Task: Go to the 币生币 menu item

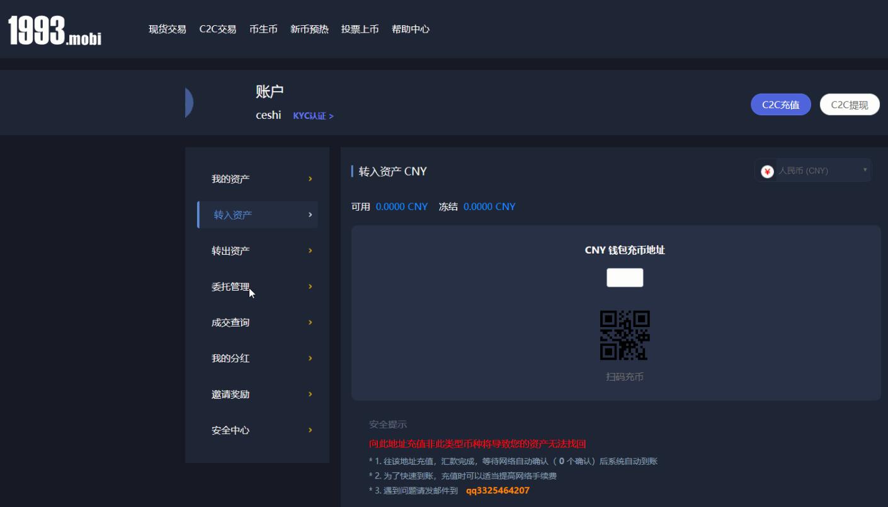Action: 263,29
